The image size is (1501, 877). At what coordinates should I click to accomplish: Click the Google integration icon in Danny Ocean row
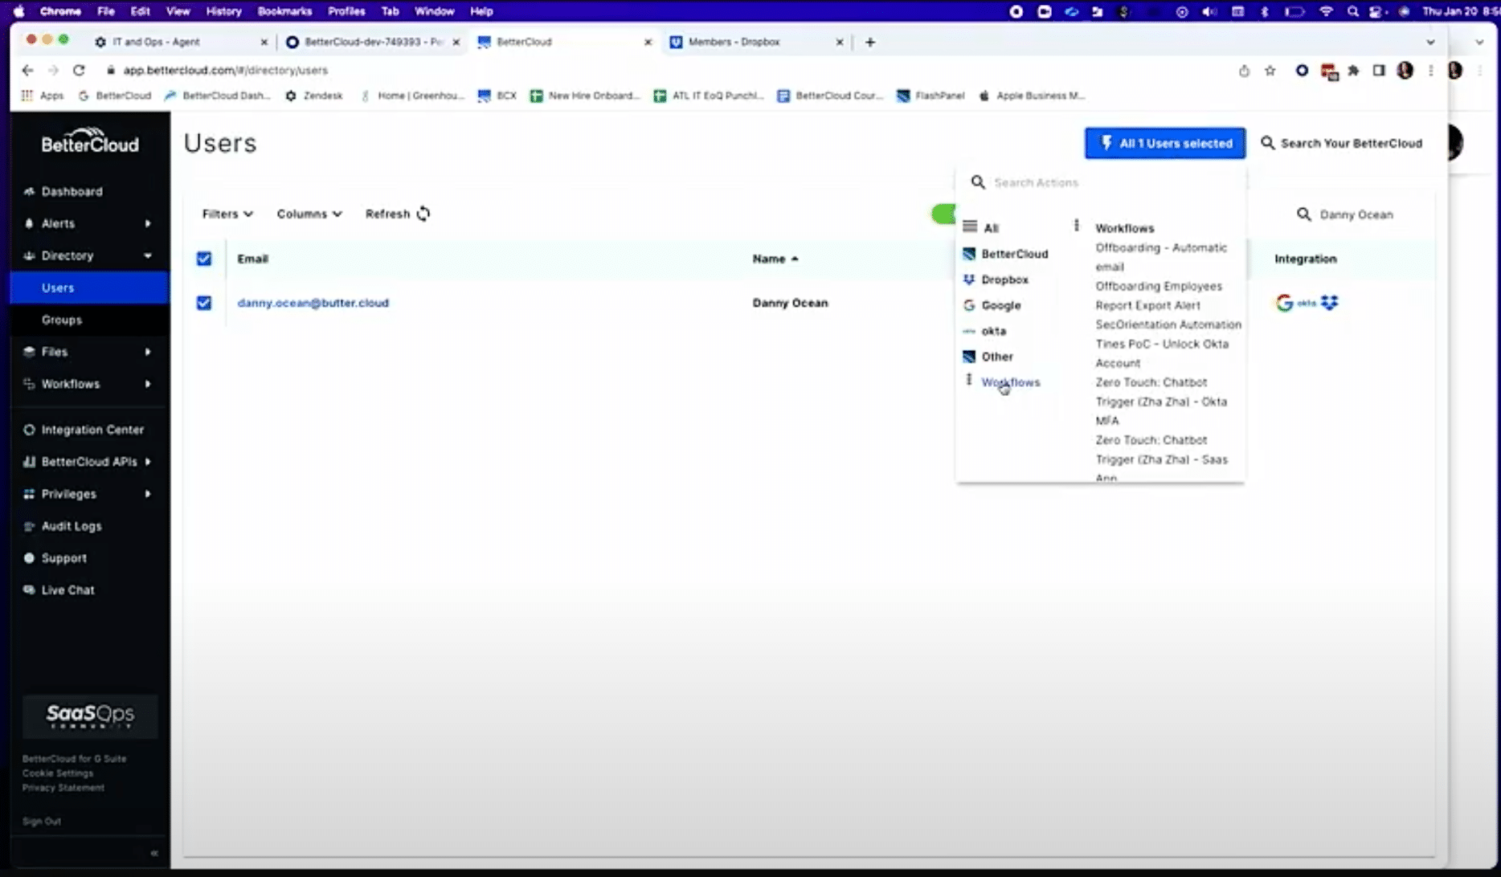(x=1284, y=303)
